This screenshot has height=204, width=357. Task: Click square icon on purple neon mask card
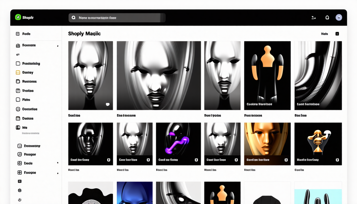196,160
